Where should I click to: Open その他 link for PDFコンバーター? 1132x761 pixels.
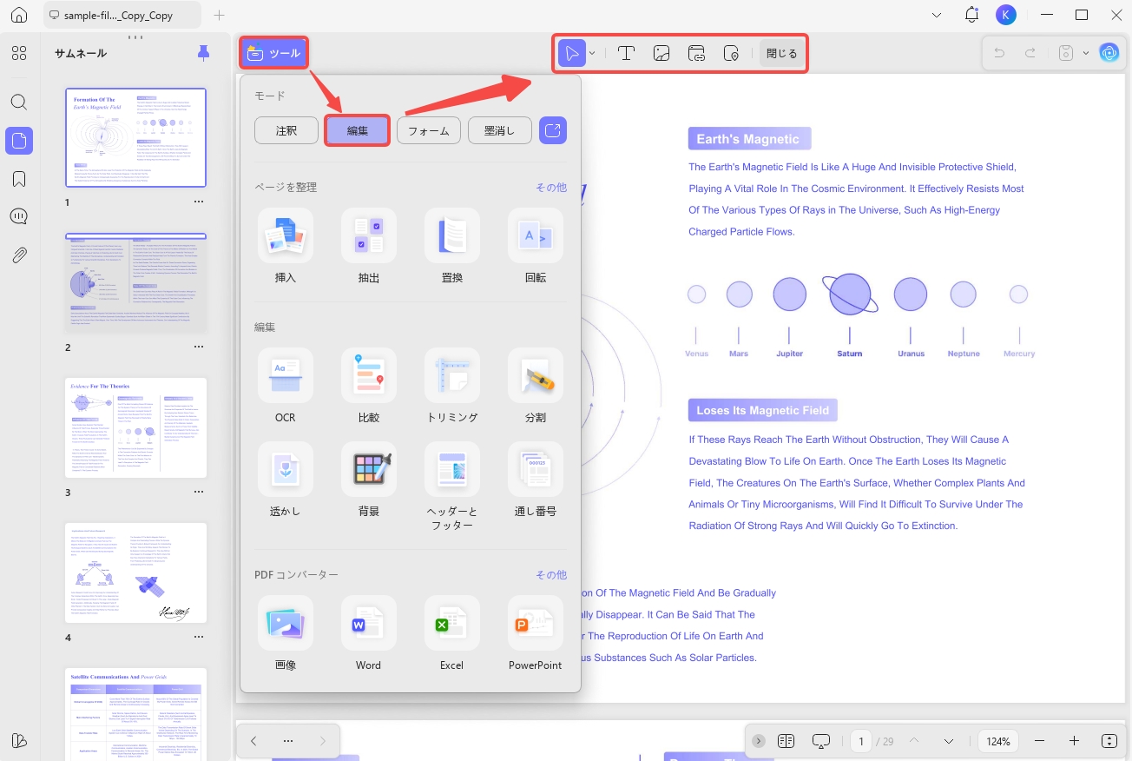point(550,574)
